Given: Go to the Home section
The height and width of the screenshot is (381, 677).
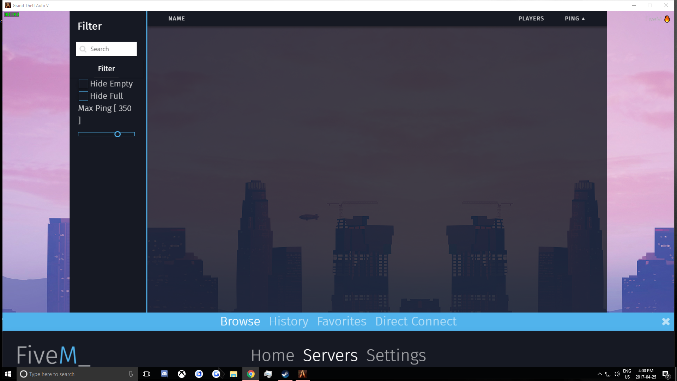Looking at the screenshot, I should pos(272,355).
